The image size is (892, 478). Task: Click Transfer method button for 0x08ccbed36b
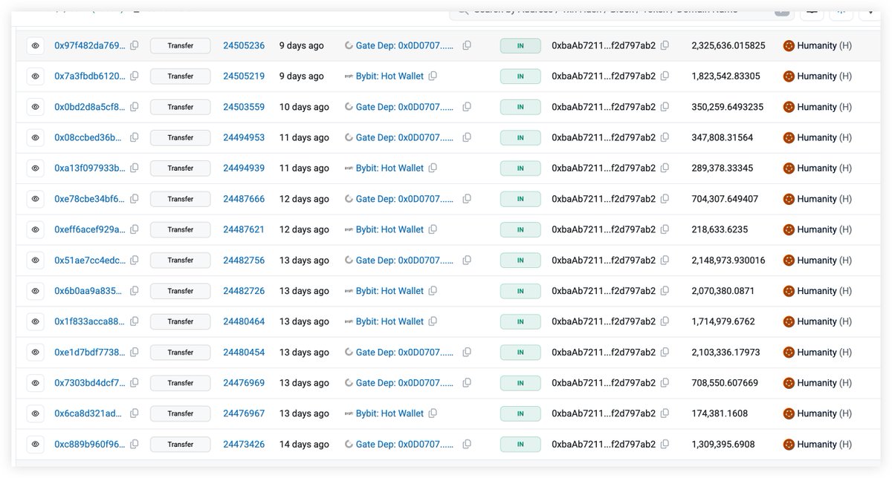click(x=180, y=137)
